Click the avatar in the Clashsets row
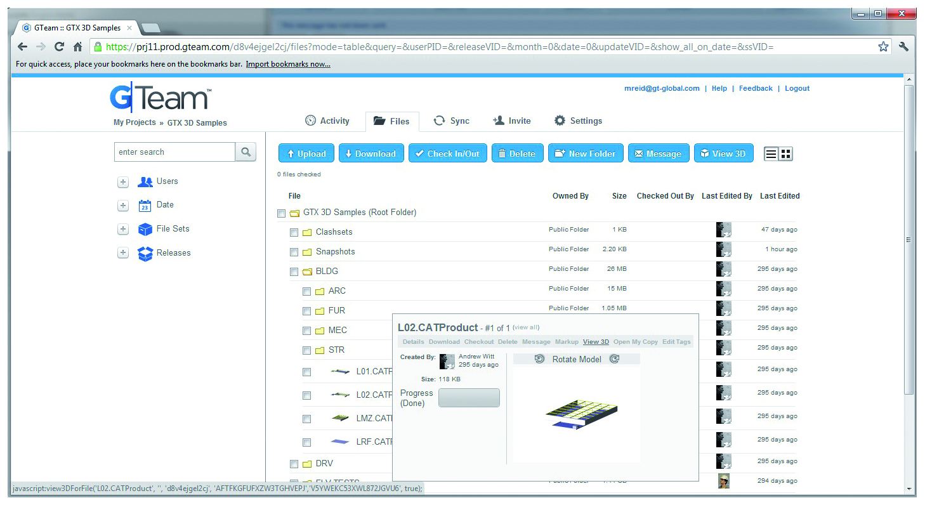The image size is (925, 505). click(x=723, y=230)
